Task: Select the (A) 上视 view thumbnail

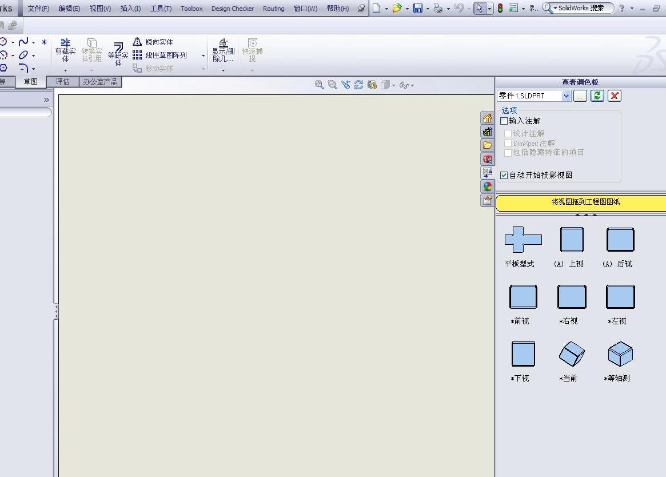Action: [x=572, y=240]
